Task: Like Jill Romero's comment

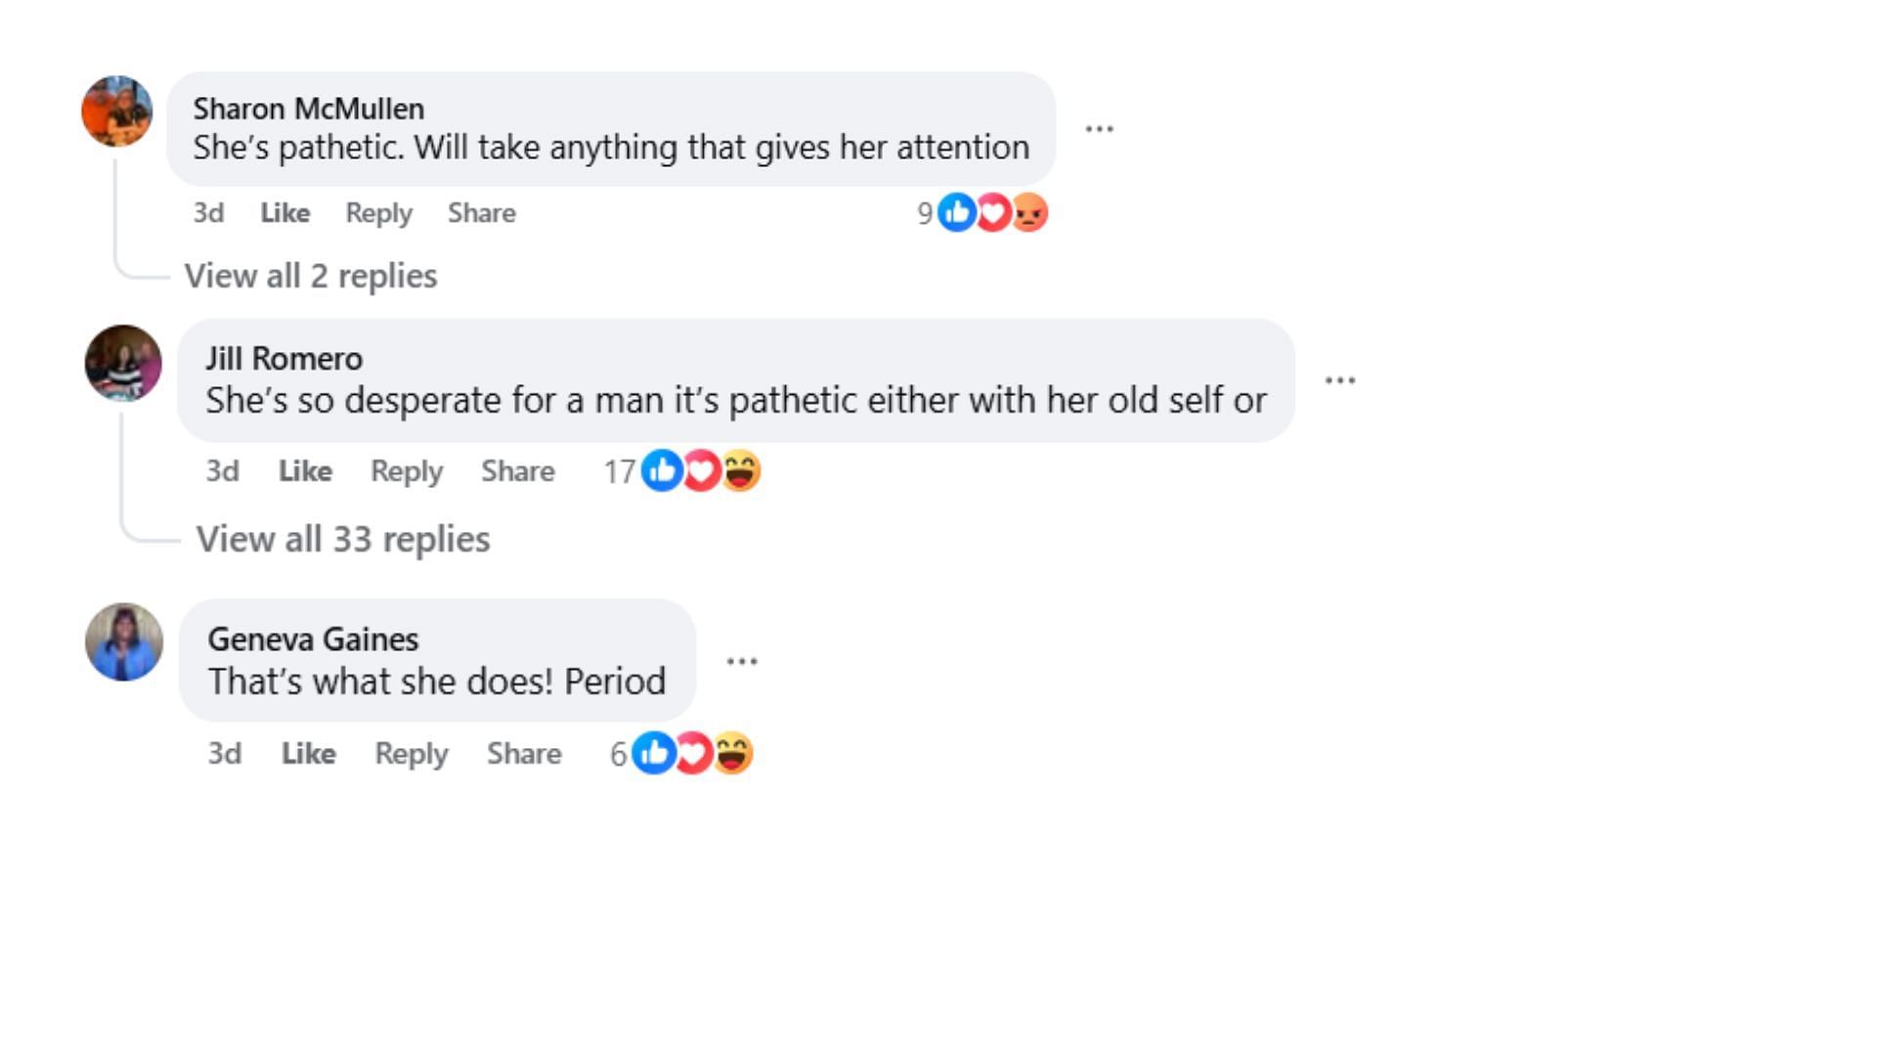Action: tap(305, 471)
